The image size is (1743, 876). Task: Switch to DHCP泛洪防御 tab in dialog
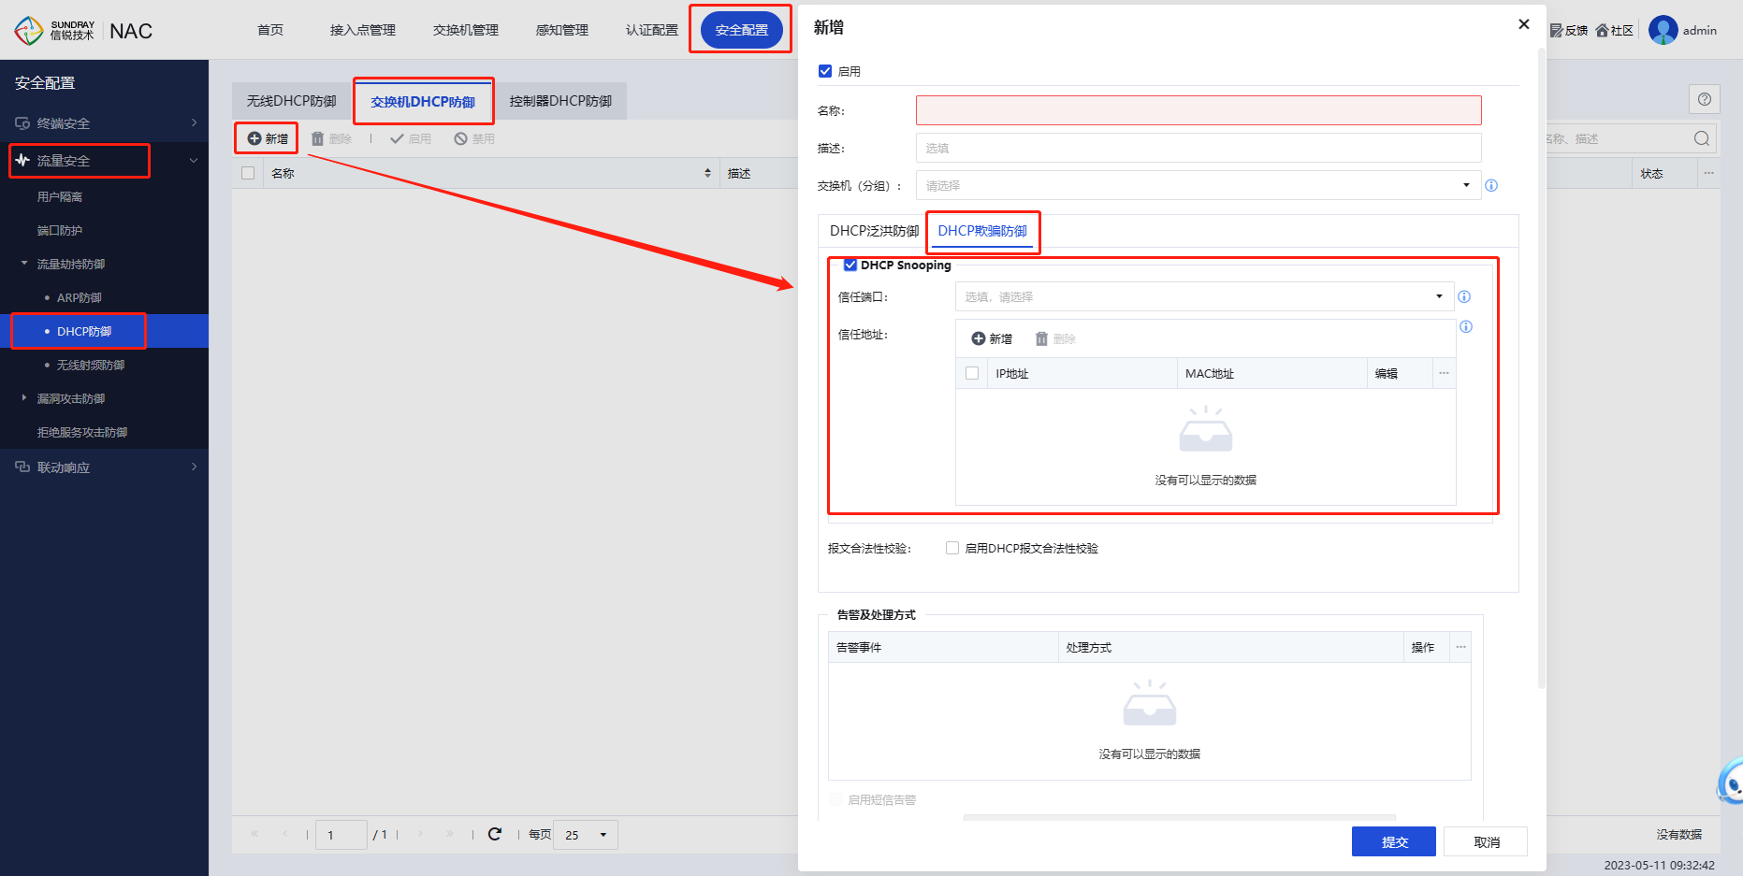click(874, 231)
